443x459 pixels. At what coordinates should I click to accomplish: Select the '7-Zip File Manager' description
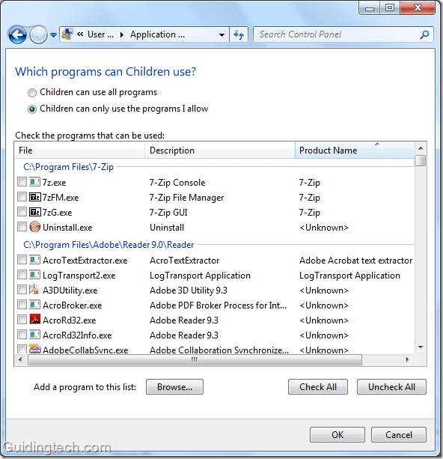coord(186,198)
